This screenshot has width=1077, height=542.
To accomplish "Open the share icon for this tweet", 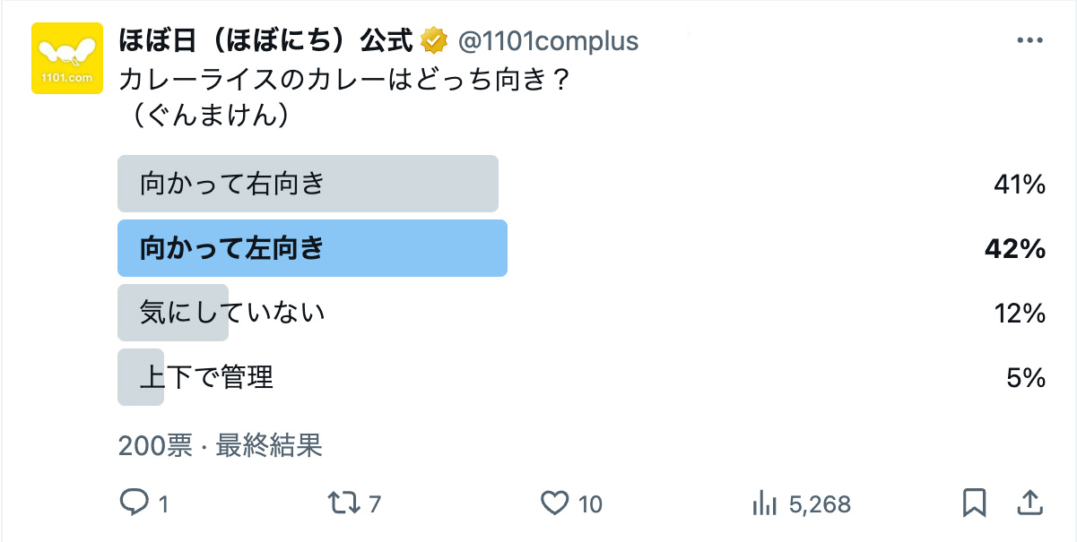I will coord(1029,504).
